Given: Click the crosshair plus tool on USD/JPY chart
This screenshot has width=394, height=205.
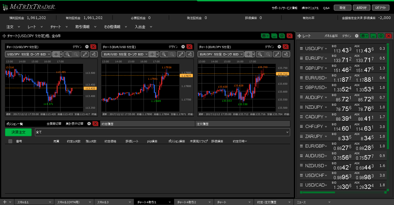Looking at the screenshot, I should [x=56, y=54].
